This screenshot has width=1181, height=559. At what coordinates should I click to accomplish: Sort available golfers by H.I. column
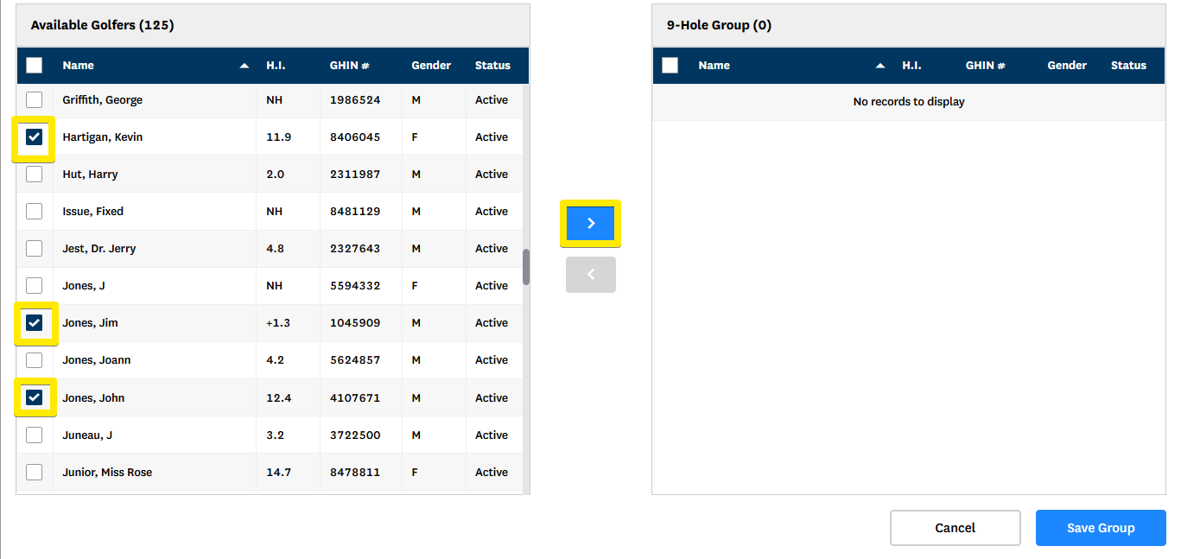point(276,66)
